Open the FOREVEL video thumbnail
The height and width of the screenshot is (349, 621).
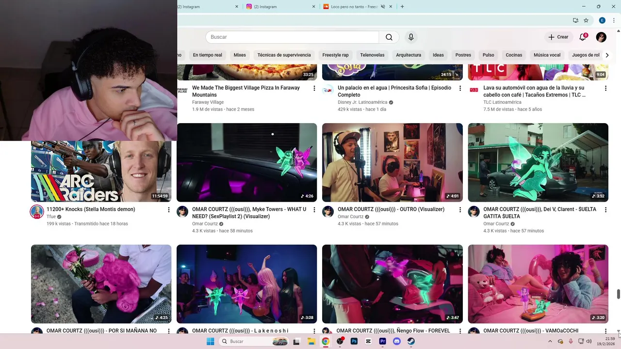pos(392,284)
